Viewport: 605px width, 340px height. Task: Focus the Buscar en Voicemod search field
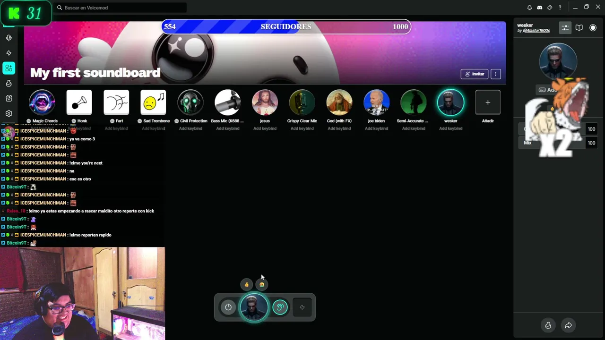pos(120,8)
